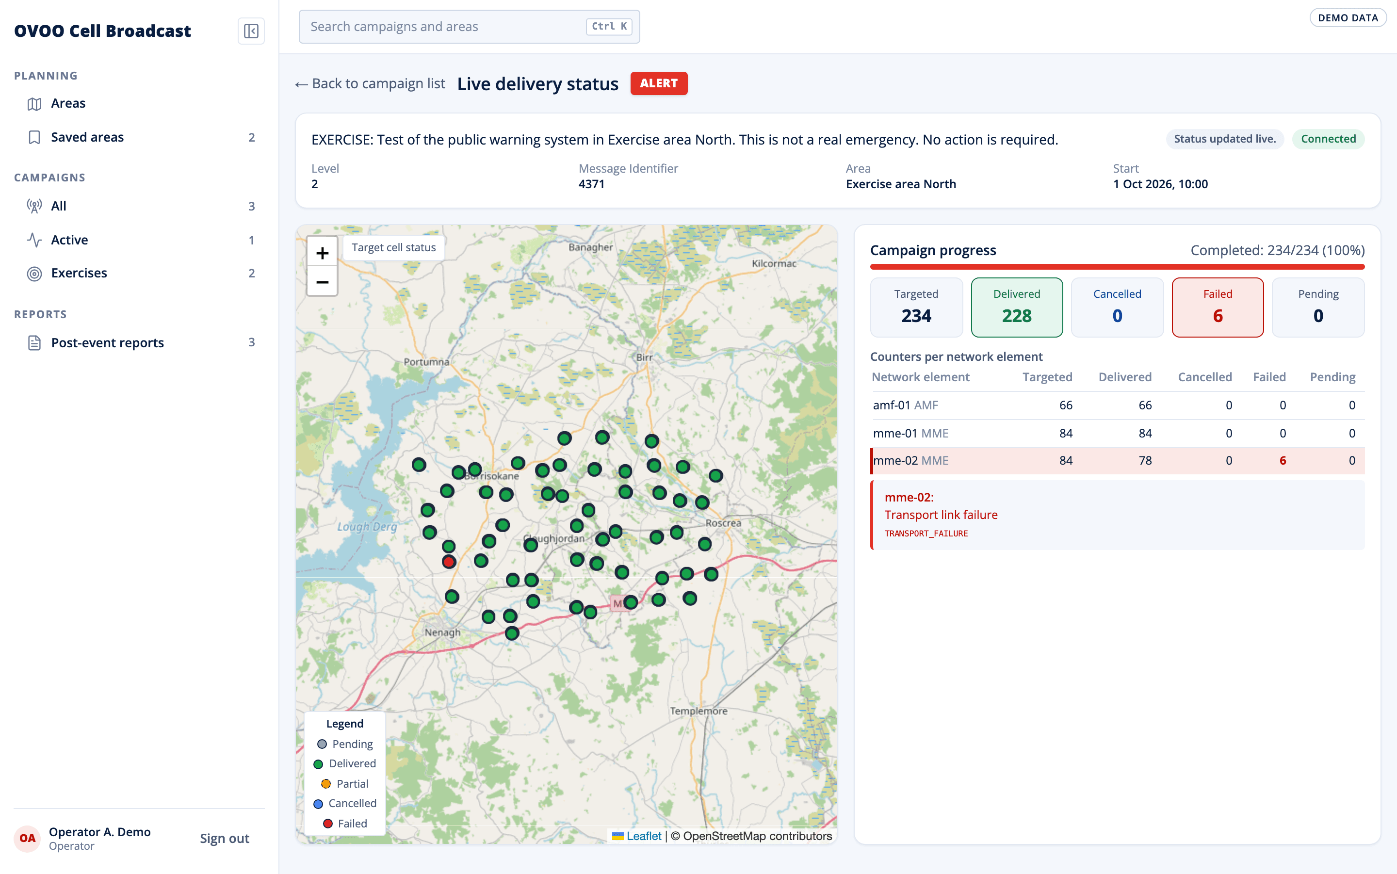Select the Delivered counter card
The width and height of the screenshot is (1397, 874).
[1016, 308]
